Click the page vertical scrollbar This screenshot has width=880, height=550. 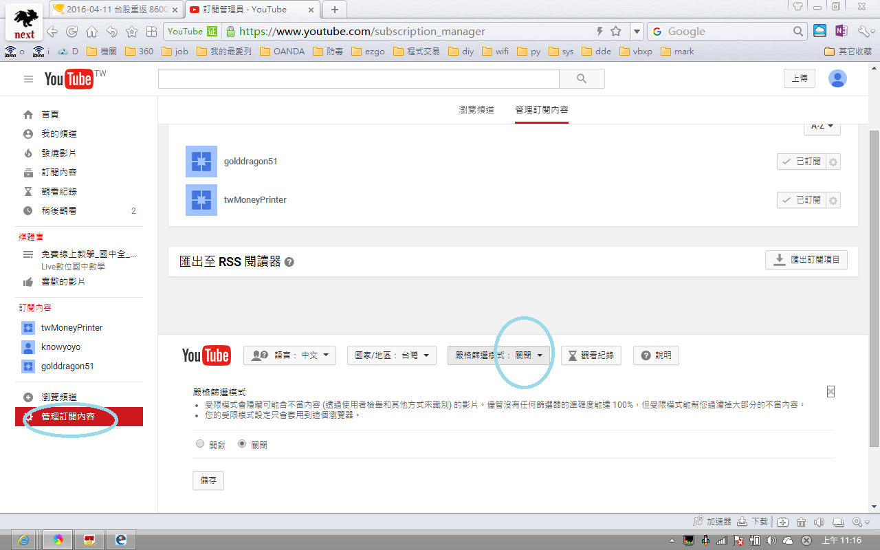874,287
